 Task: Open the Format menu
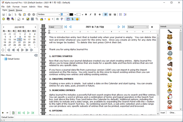16,6
